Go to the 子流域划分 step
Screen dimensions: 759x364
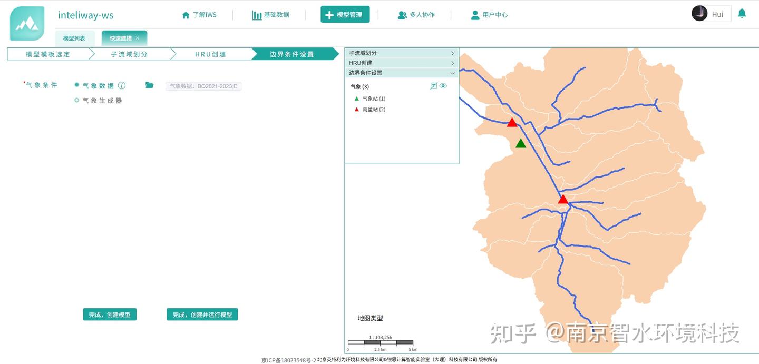129,54
